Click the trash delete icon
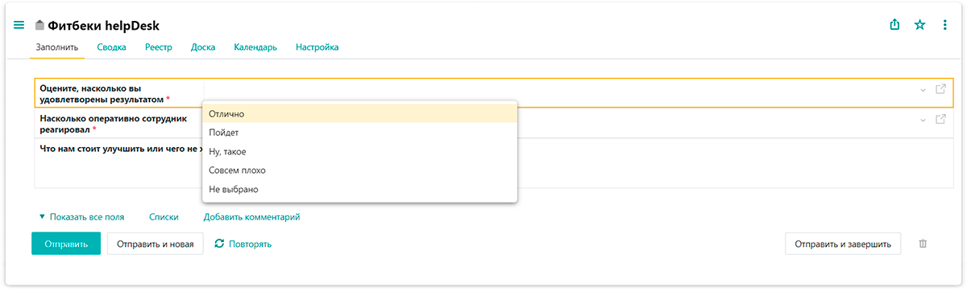 (923, 244)
